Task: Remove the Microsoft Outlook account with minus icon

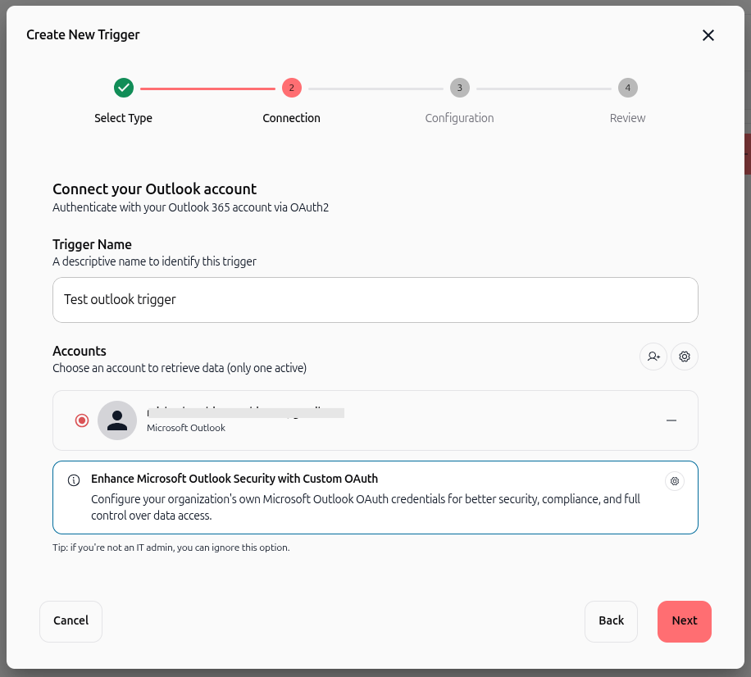Action: click(x=671, y=420)
